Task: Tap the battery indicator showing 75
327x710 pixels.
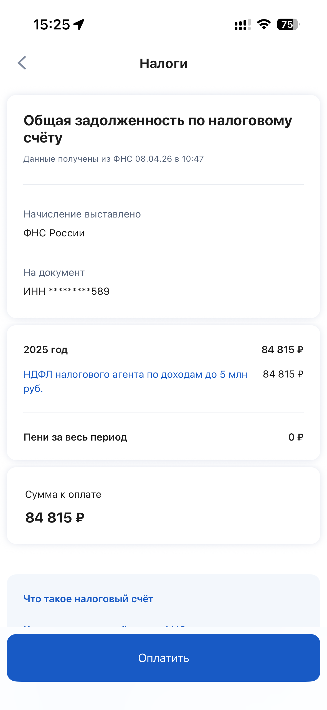Action: click(288, 24)
